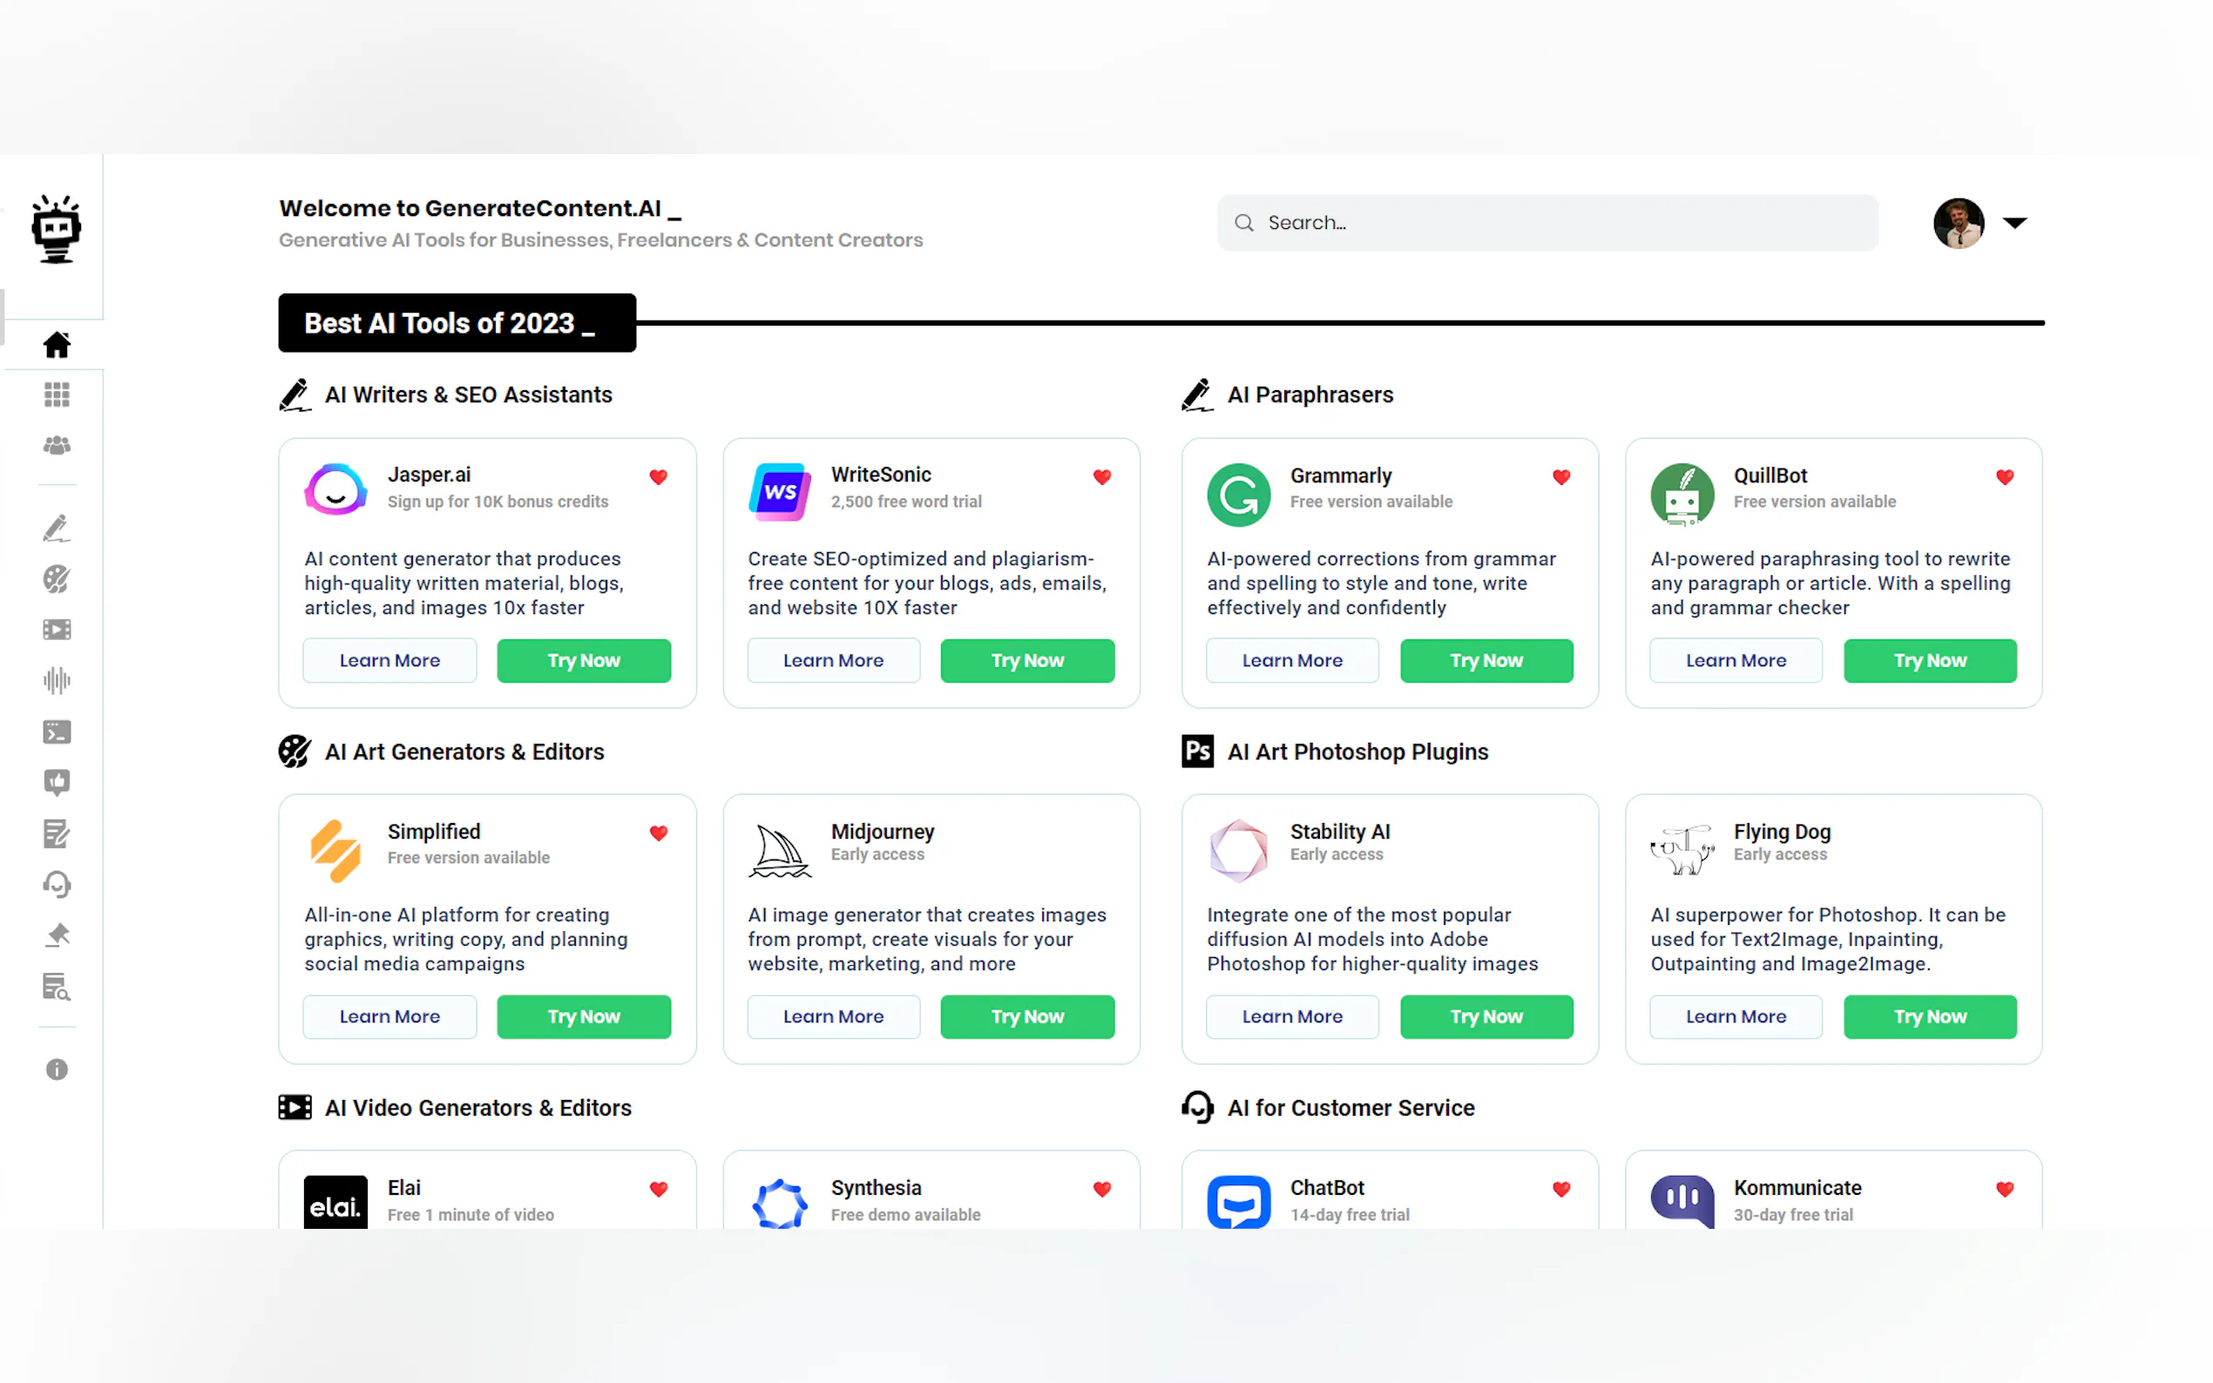Click Learn More on the Grammarly card
Screen dimensions: 2213x1383
[1291, 660]
